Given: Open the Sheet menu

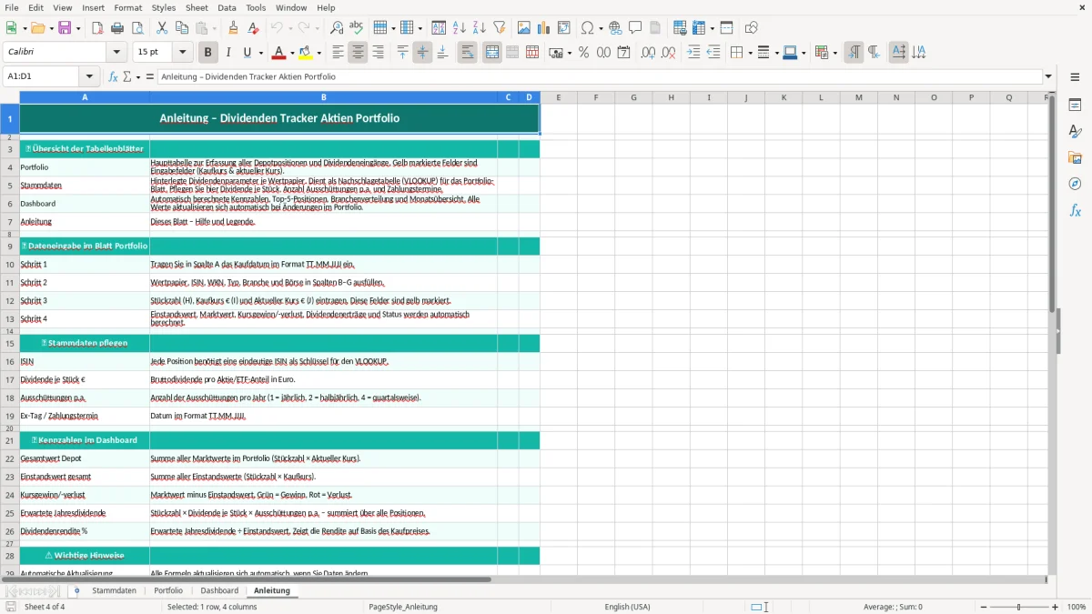Looking at the screenshot, I should pos(197,7).
